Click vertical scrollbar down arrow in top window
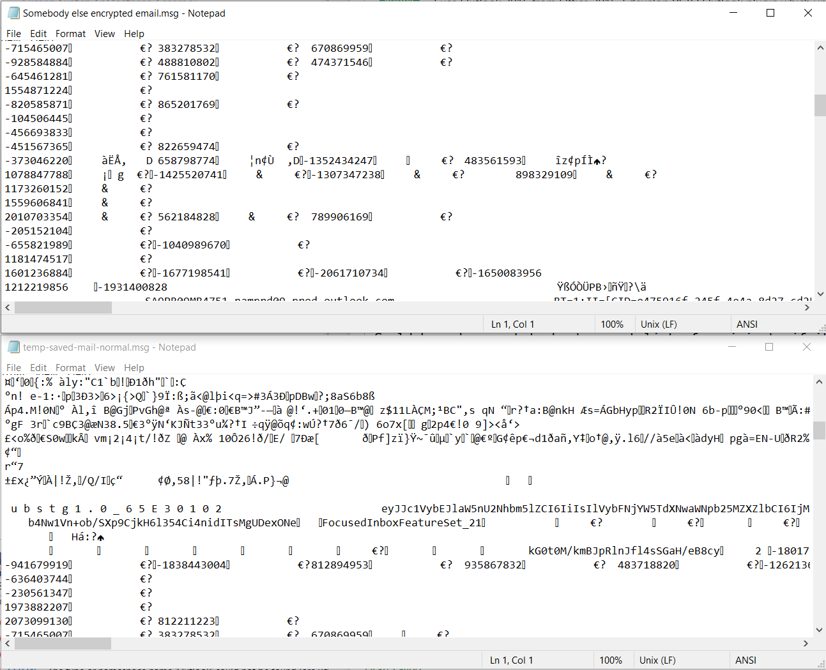Viewport: 826px width, 670px height. point(820,295)
